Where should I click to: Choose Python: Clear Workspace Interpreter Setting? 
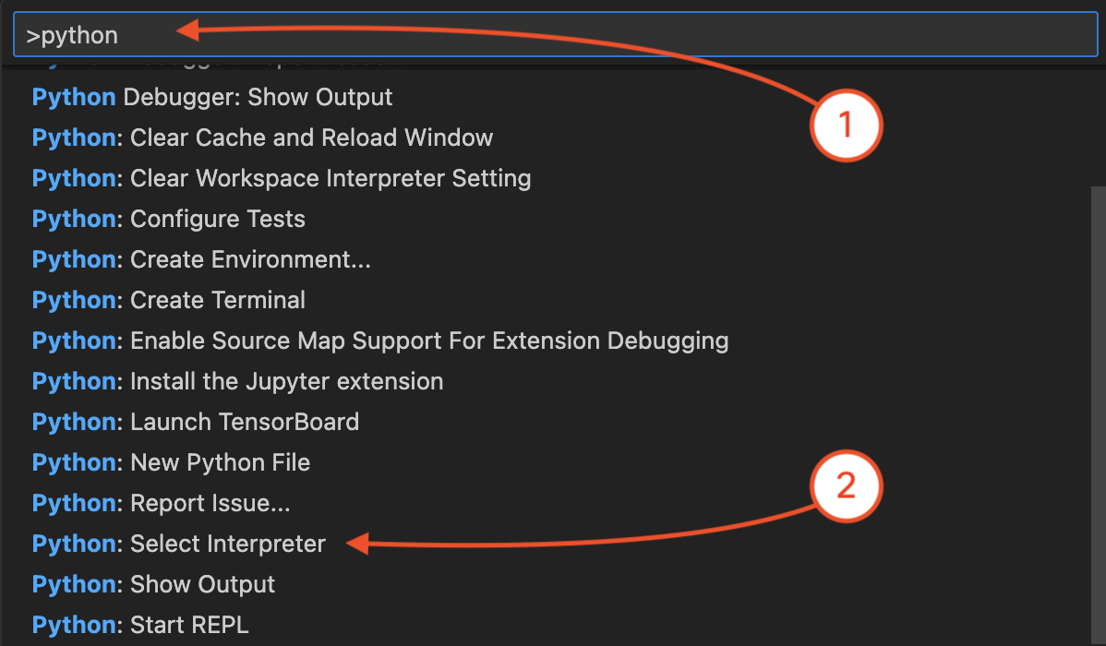tap(282, 178)
